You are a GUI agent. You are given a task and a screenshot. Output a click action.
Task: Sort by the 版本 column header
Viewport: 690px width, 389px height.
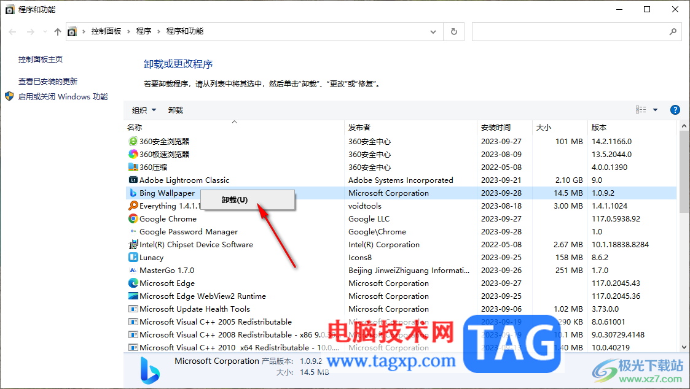coord(632,128)
